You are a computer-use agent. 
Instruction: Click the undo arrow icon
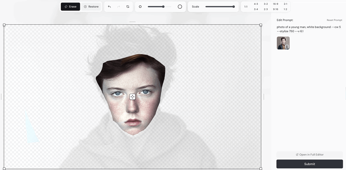109,7
